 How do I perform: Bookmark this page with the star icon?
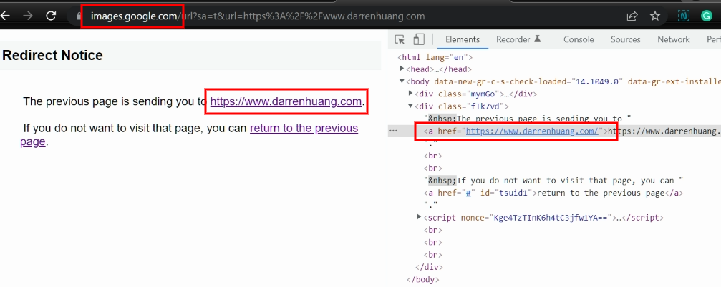(x=655, y=16)
